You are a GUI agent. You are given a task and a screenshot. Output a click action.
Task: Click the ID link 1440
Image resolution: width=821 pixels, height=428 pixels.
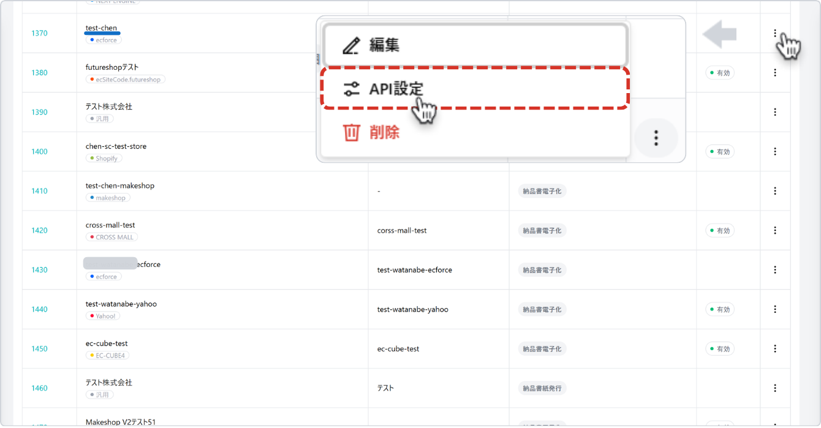39,309
